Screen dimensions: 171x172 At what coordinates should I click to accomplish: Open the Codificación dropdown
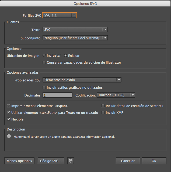[x=116, y=95]
